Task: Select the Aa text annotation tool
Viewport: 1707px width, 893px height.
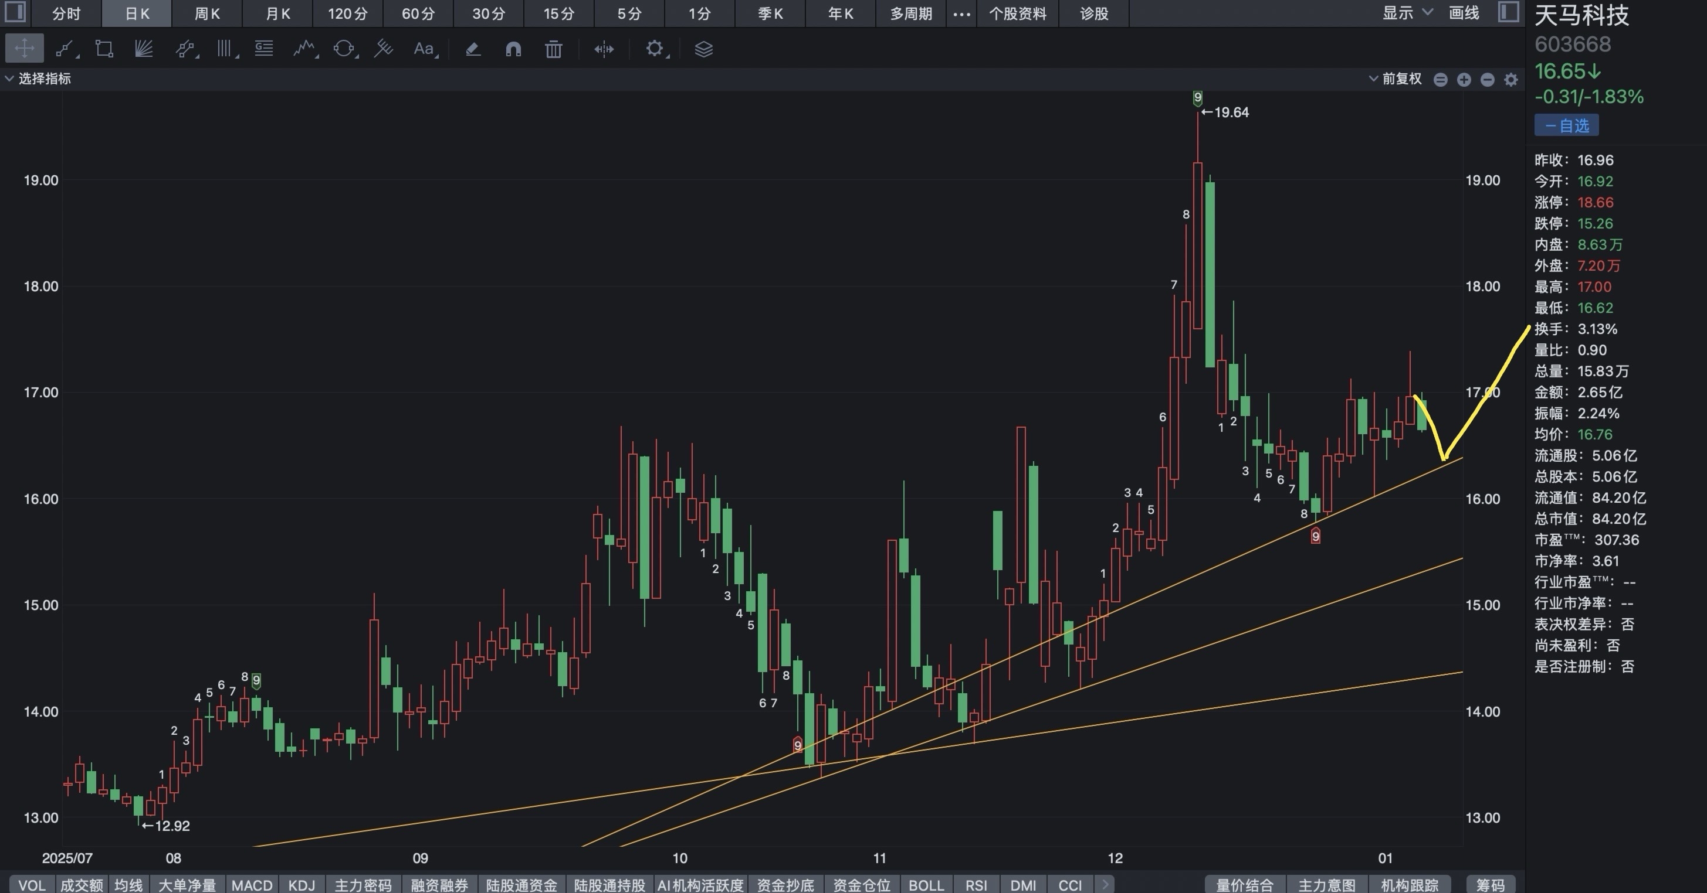Action: tap(424, 49)
